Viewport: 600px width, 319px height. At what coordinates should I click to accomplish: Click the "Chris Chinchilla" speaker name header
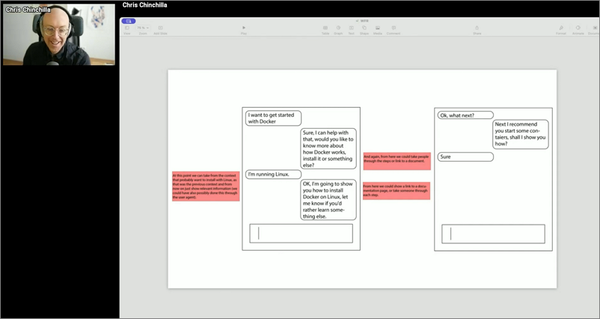[x=144, y=5]
